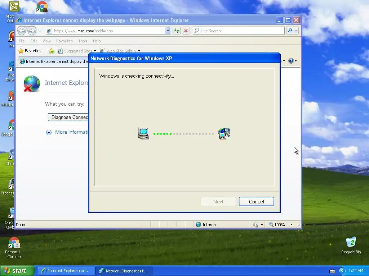Open the recent pages dropdown arrow
Screen dimensions: 369x276
tap(40, 31)
